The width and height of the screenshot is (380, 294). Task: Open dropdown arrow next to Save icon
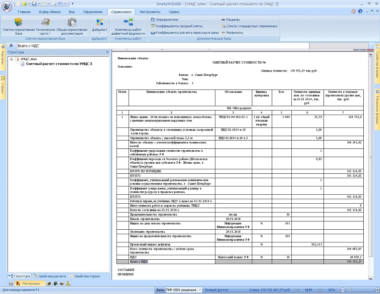pos(39,4)
